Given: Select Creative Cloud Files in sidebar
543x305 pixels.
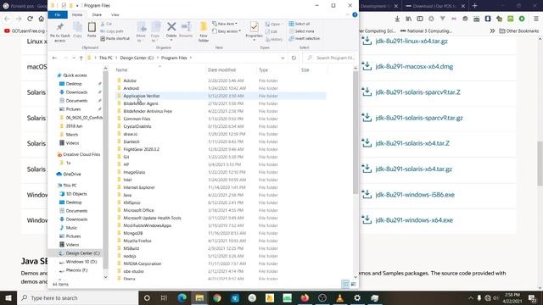Looking at the screenshot, I should tap(81, 154).
